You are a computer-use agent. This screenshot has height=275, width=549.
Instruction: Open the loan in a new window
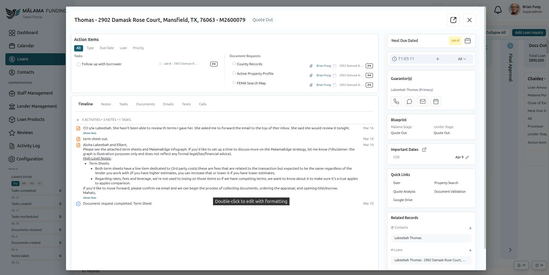click(453, 20)
